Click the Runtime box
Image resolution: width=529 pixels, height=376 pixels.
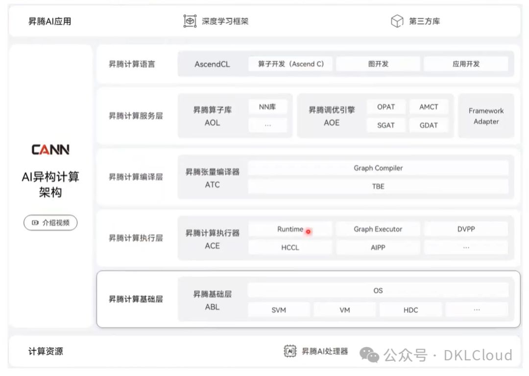(290, 229)
